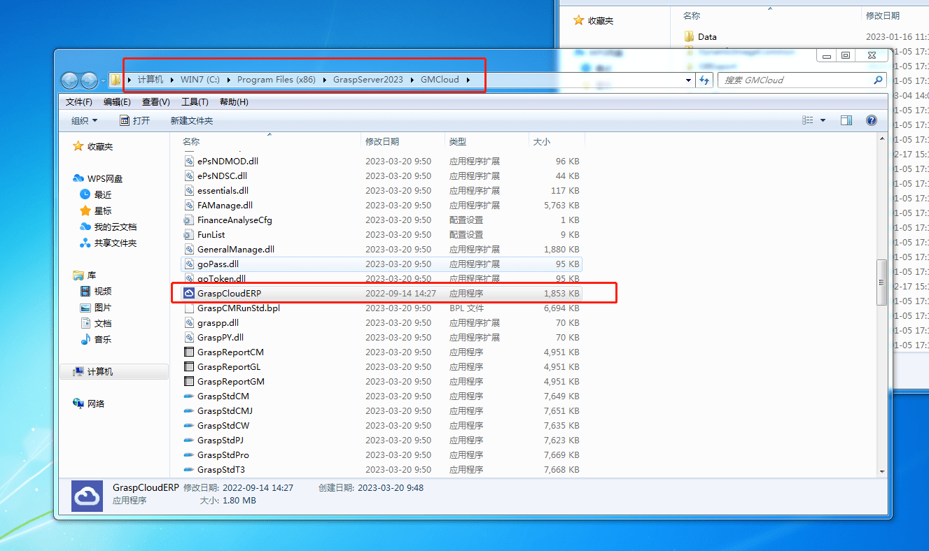Viewport: 929px width, 551px height.
Task: Click the search magnifier icon
Action: [878, 80]
